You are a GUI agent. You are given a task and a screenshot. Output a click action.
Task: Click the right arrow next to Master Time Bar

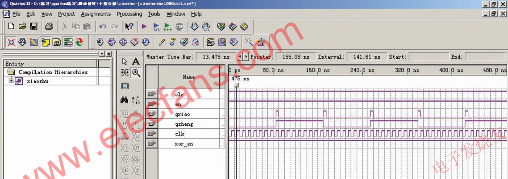(246, 57)
